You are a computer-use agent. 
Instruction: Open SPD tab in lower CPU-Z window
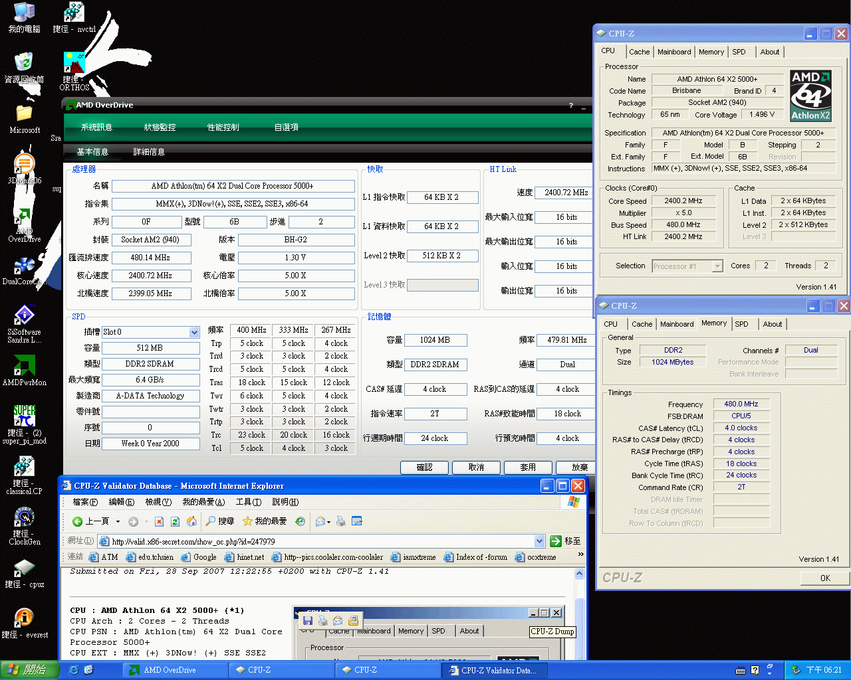click(x=742, y=324)
